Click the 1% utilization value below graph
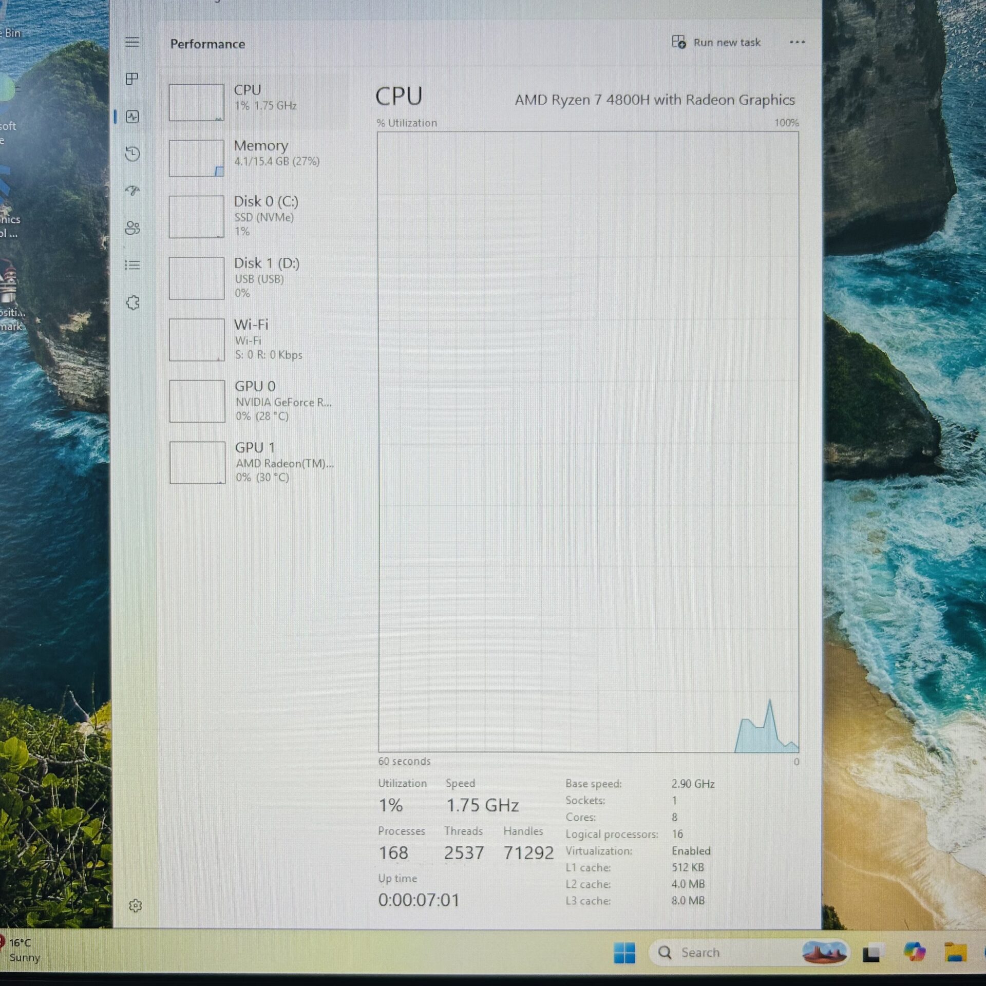Viewport: 986px width, 986px height. [x=390, y=805]
